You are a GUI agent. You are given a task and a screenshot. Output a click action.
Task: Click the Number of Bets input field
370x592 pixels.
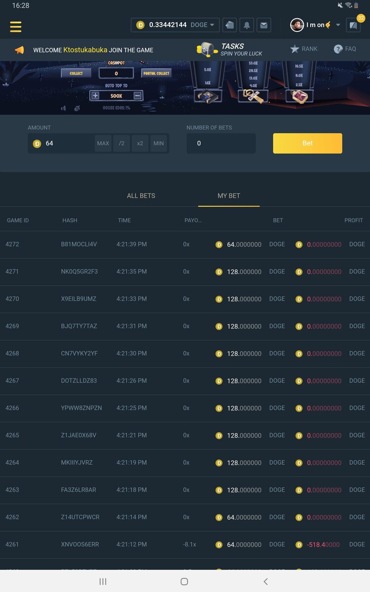click(221, 144)
